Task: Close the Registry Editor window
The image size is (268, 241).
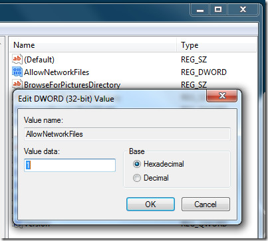Action: coord(243,10)
